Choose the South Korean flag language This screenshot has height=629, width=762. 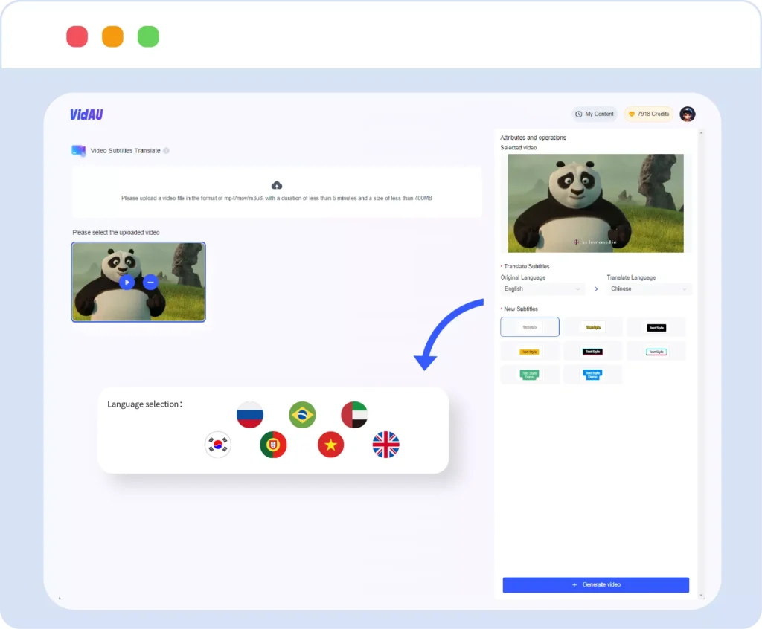click(218, 445)
